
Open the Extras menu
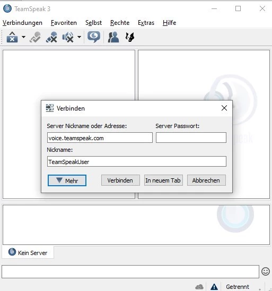tap(146, 23)
